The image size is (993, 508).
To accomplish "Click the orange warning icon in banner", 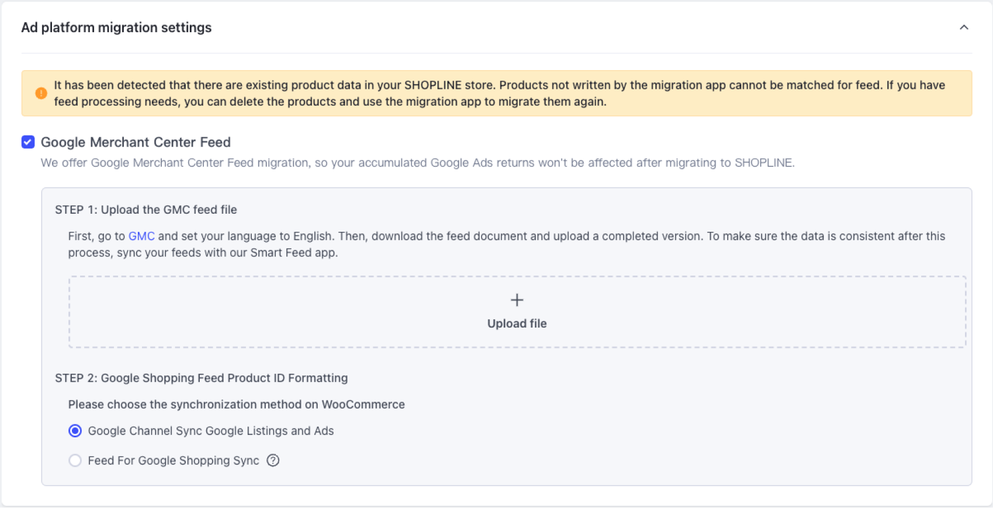I will pyautogui.click(x=41, y=93).
